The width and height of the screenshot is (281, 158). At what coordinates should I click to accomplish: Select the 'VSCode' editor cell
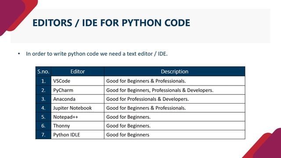tap(78, 81)
